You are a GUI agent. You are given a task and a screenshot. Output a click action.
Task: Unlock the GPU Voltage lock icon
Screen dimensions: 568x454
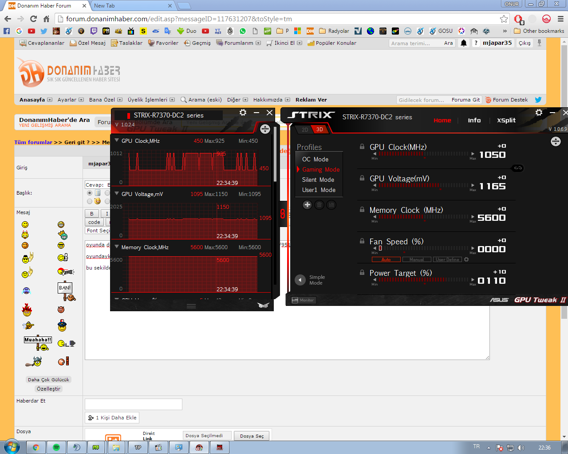362,178
